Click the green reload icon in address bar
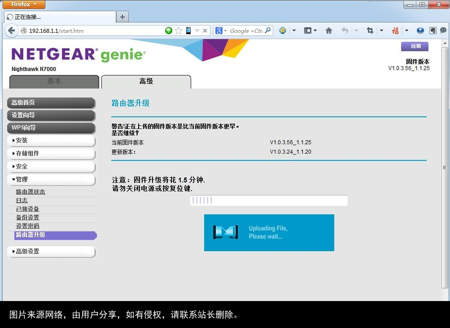The height and width of the screenshot is (328, 450). 169,30
